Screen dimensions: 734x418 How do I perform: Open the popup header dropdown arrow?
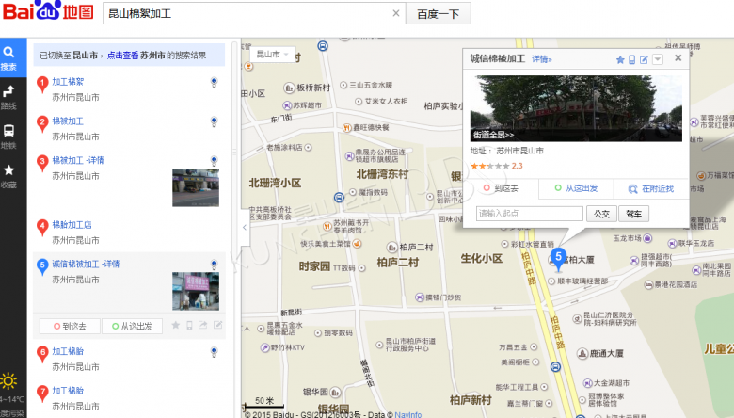[658, 59]
